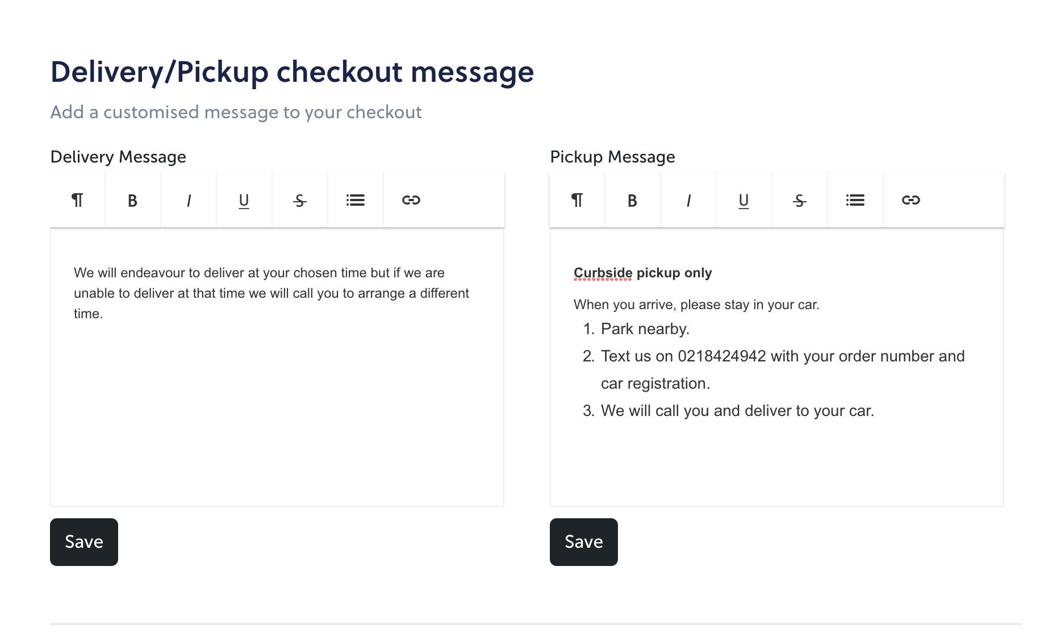This screenshot has width=1061, height=641.
Task: Click the Bold icon in the Pickup Message editor
Action: (632, 200)
